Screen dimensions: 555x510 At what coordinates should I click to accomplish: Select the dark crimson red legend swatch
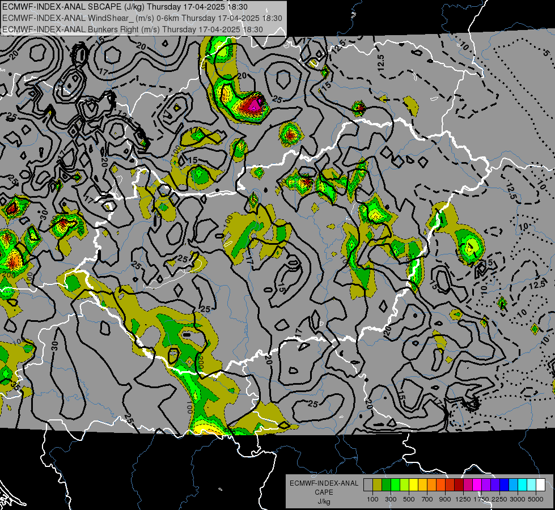(459, 485)
